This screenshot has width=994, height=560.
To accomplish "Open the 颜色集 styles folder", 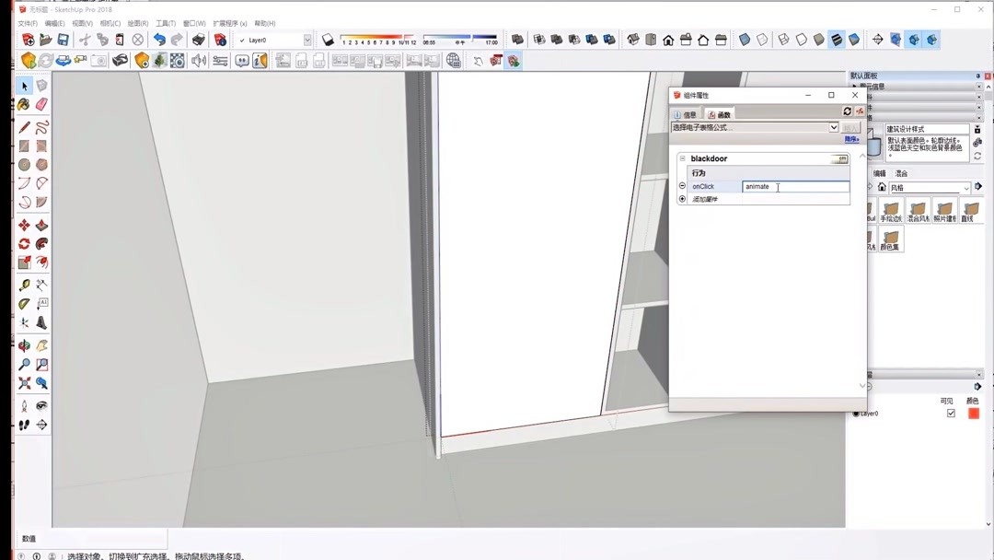I will point(891,238).
